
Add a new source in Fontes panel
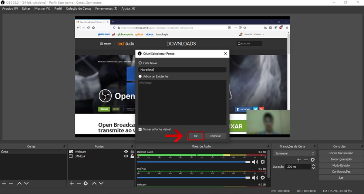click(72, 183)
